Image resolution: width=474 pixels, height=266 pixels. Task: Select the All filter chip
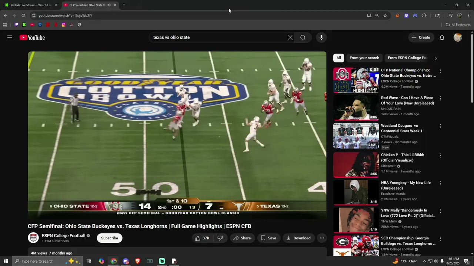pyautogui.click(x=338, y=58)
